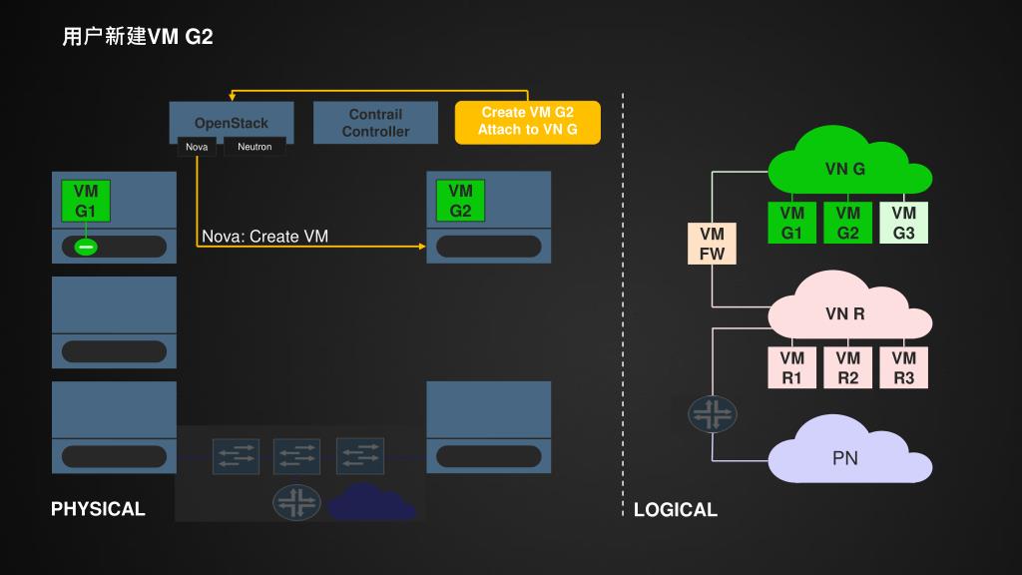Click the OpenStack box
Viewport: 1022px width, 575px height.
coord(232,122)
